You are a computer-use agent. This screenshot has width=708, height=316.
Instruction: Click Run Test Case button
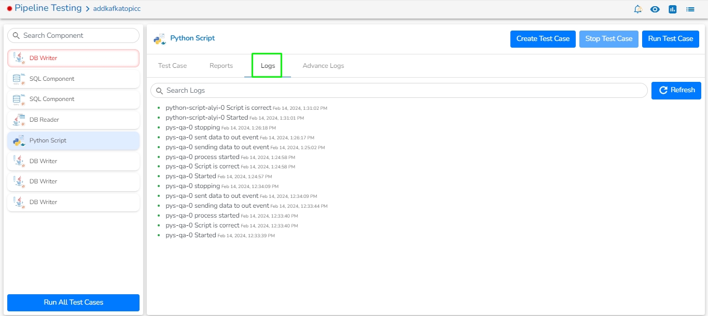pyautogui.click(x=671, y=39)
